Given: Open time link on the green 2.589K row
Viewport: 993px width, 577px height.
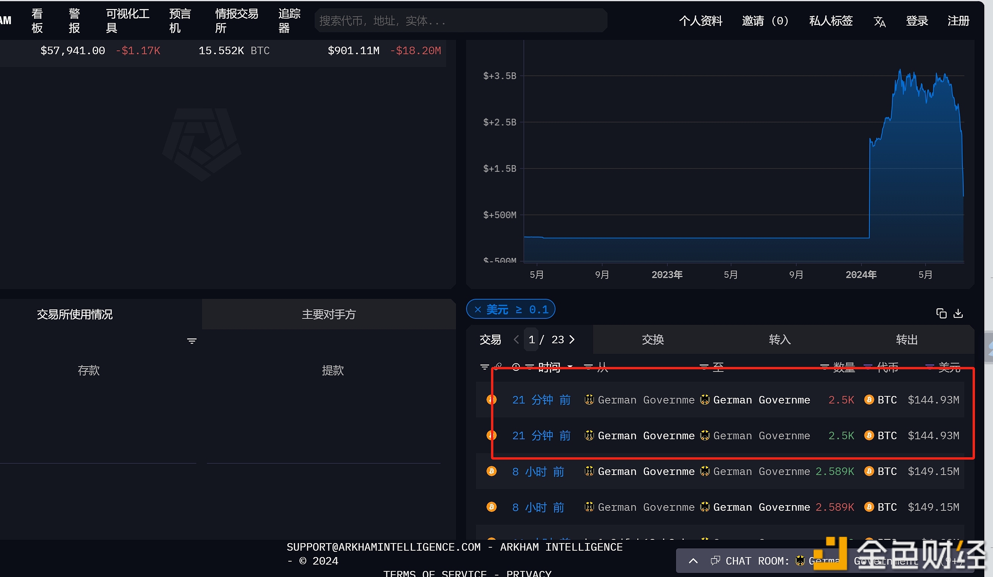Looking at the screenshot, I should (538, 472).
